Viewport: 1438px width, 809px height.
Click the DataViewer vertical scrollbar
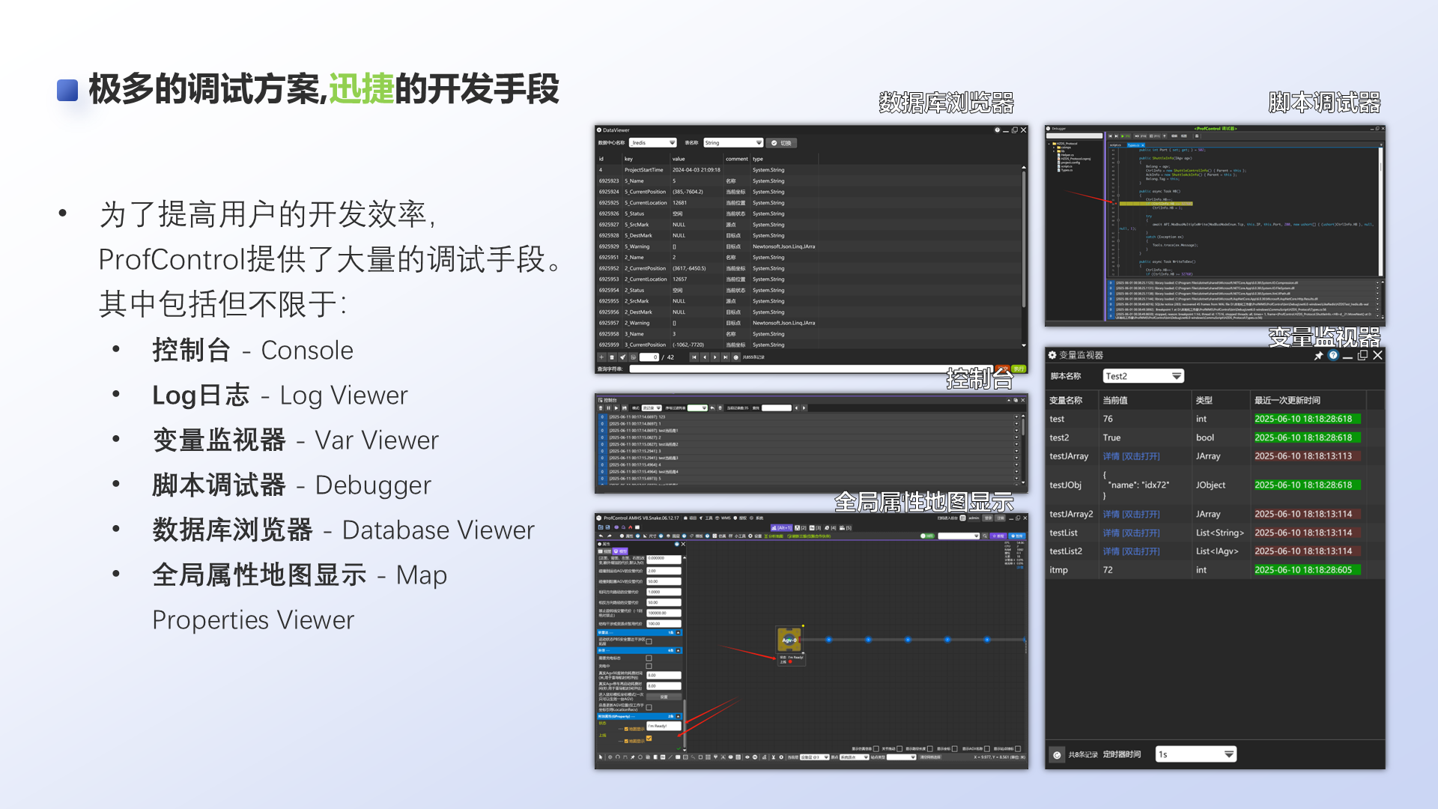[1024, 240]
